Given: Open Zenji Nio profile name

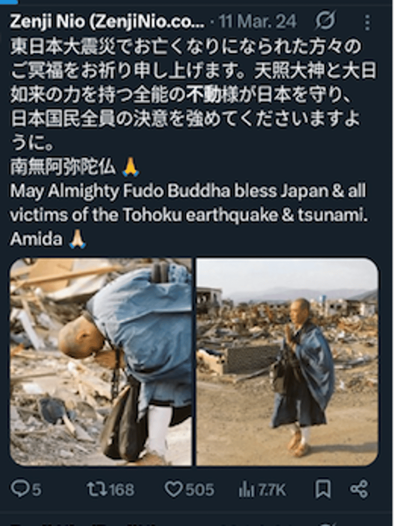Looking at the screenshot, I should click(107, 22).
